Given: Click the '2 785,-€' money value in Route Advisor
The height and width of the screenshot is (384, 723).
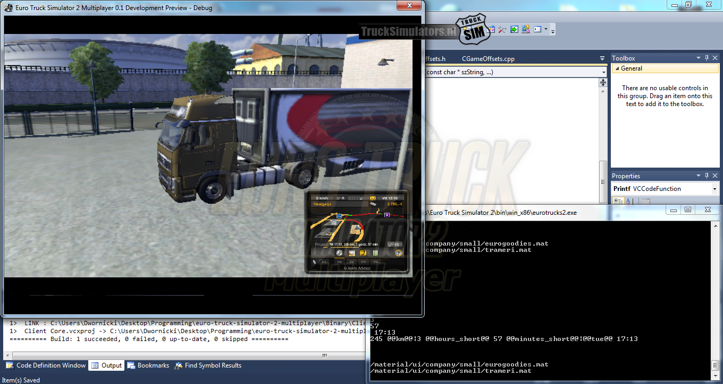Looking at the screenshot, I should 395,204.
